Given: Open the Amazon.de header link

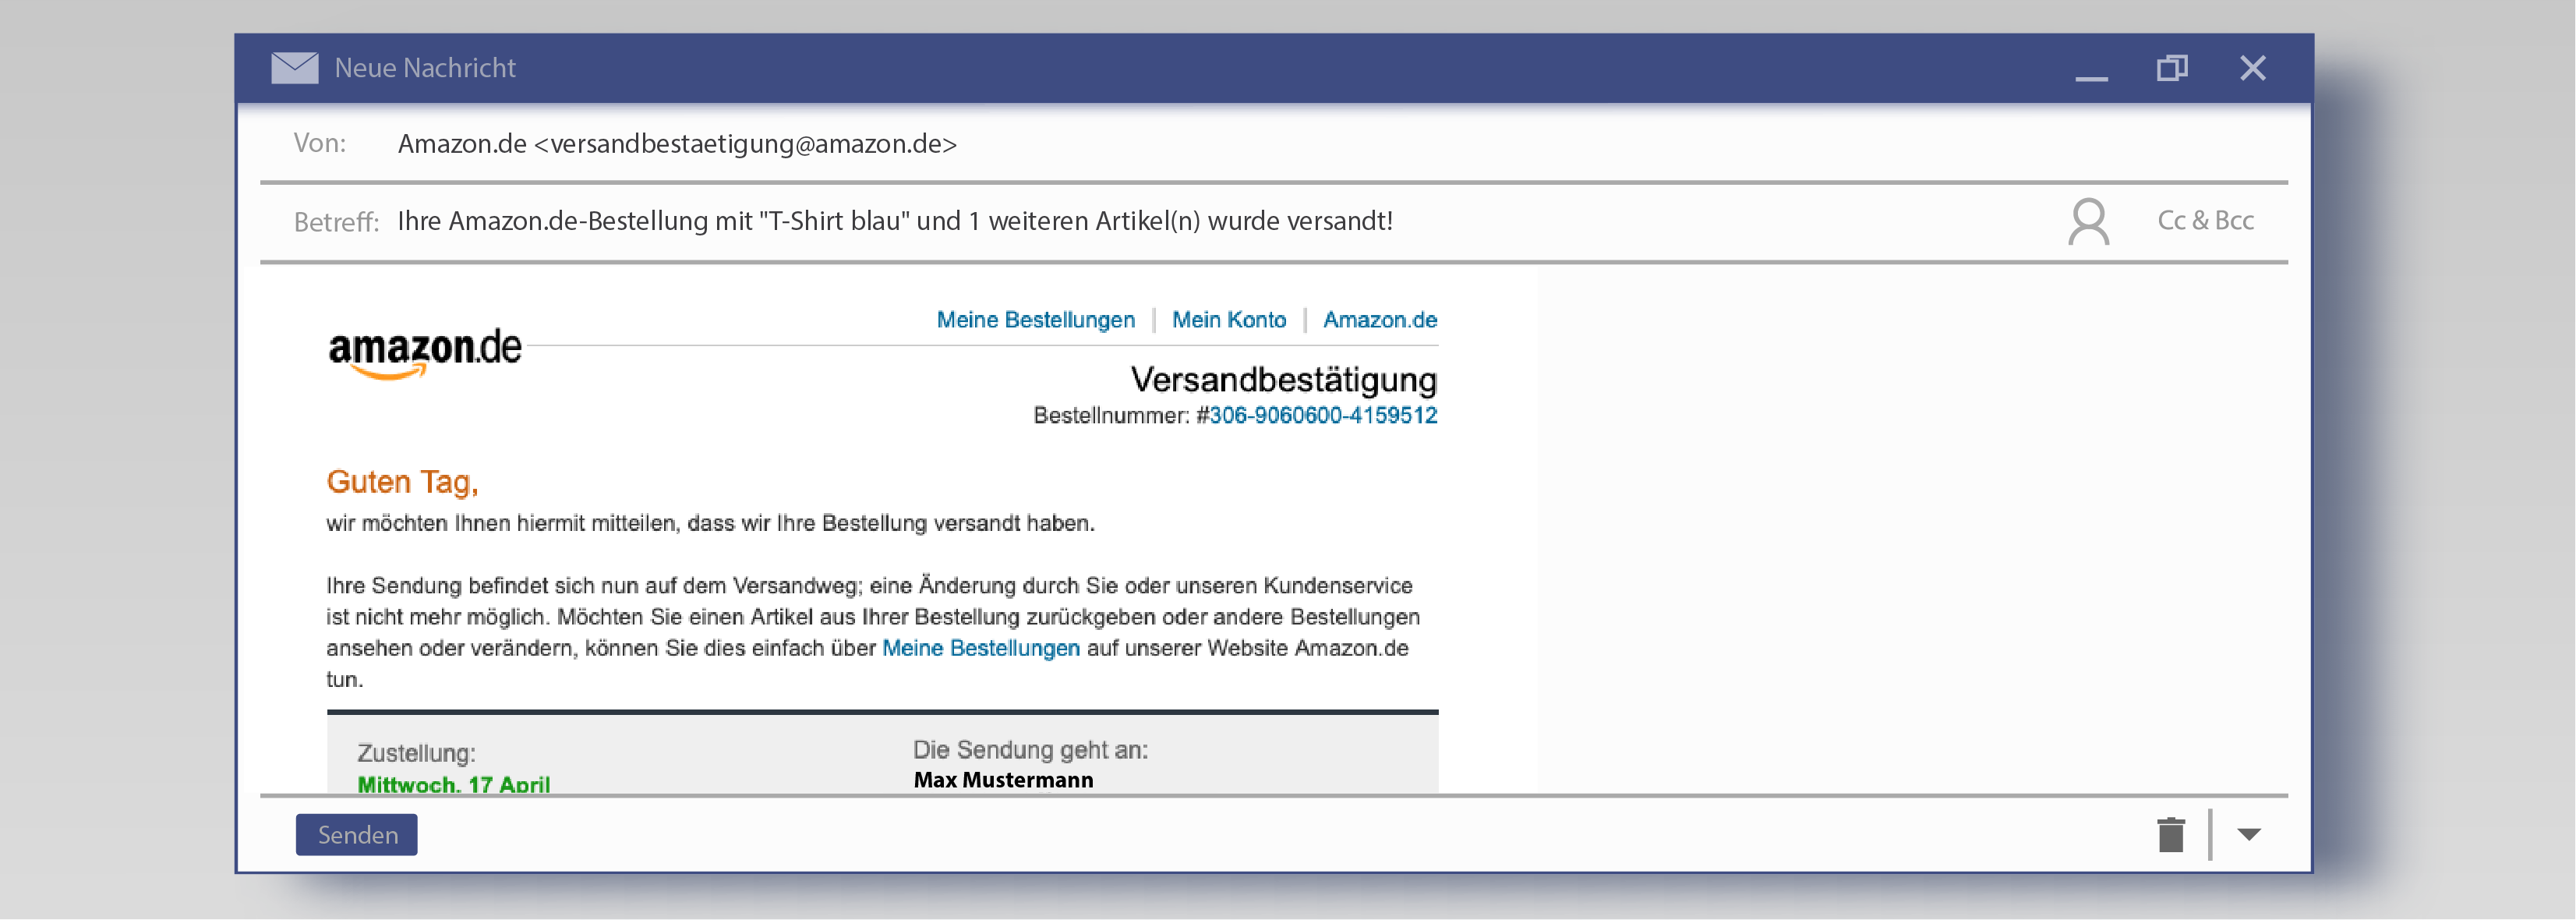Looking at the screenshot, I should coord(1380,320).
